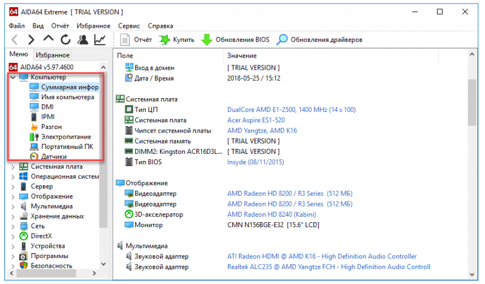Screen dimensions: 485x284
Task: Click the Купить buy button
Action: [176, 39]
